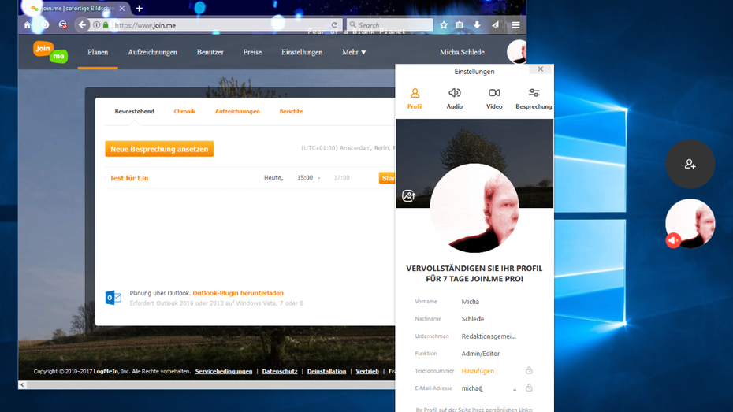
Task: Click the Vorname field Micha
Action: 471,302
